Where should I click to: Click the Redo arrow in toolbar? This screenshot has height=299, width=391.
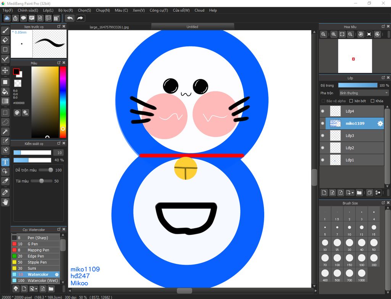point(80,18)
